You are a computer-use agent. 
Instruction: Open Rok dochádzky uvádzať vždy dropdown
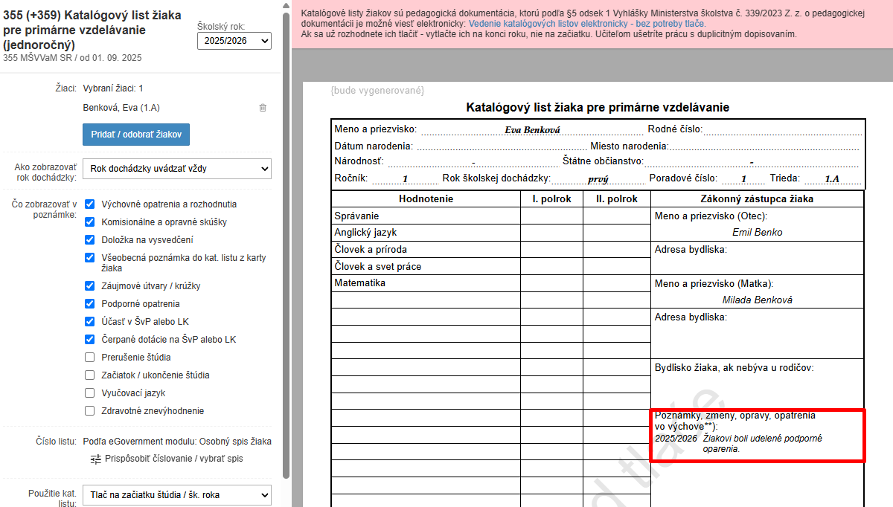pos(177,169)
